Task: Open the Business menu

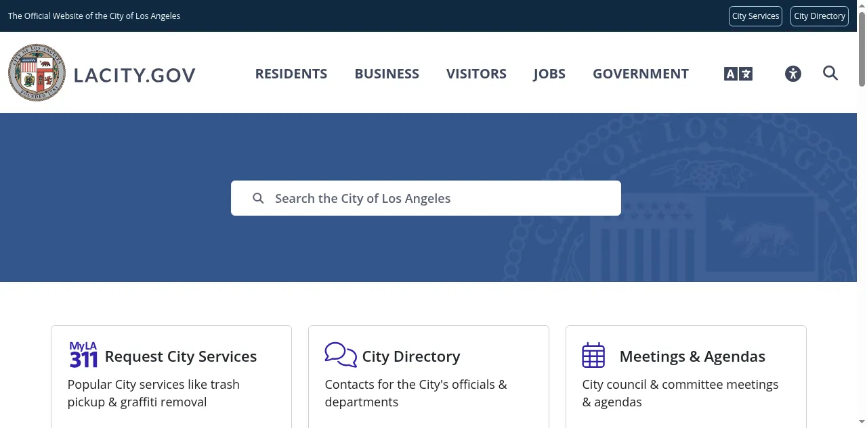Action: pos(387,74)
